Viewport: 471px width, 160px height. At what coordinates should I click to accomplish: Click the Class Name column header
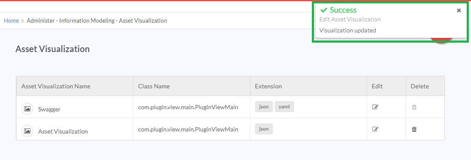[x=154, y=86]
